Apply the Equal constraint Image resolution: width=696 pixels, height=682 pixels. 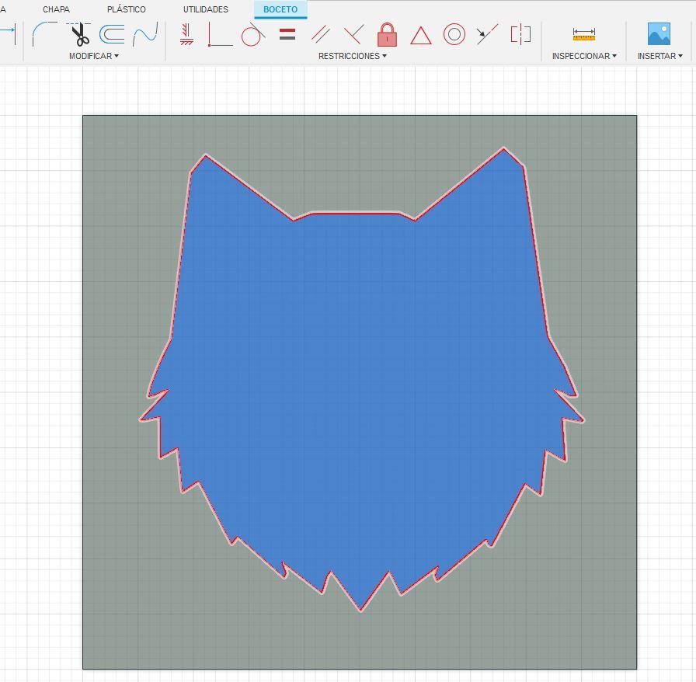pos(287,34)
